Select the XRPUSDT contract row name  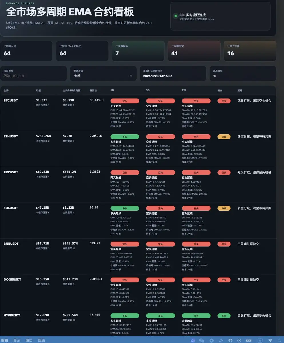click(11, 172)
